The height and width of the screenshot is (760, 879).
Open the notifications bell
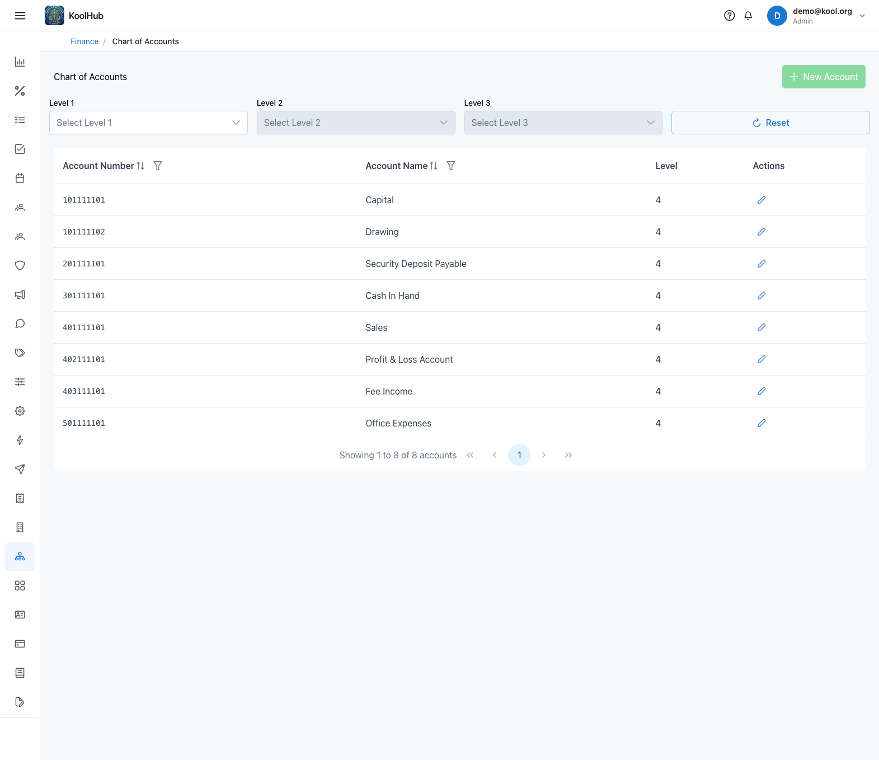748,16
